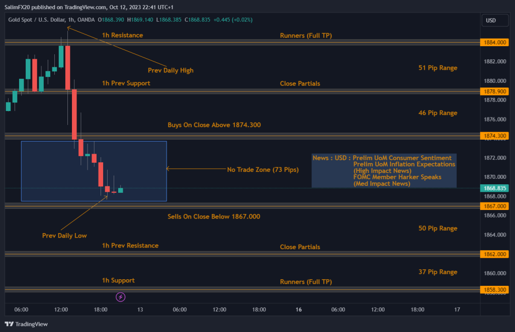Image resolution: width=515 pixels, height=332 pixels.
Task: Click 'No Trade Zone (73 Pips)' label
Action: tap(263, 170)
